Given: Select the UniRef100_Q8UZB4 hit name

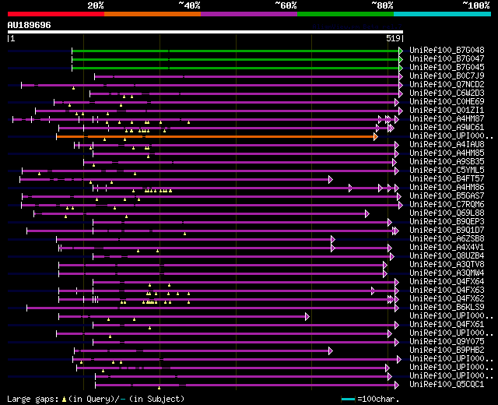Looking at the screenshot, I should pos(447,256).
